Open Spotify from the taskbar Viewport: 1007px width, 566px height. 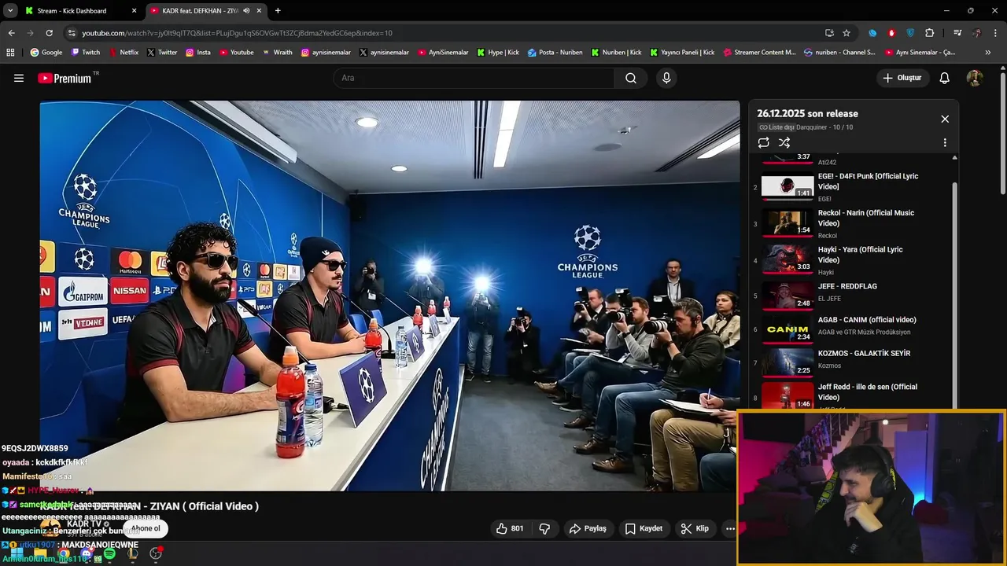109,554
